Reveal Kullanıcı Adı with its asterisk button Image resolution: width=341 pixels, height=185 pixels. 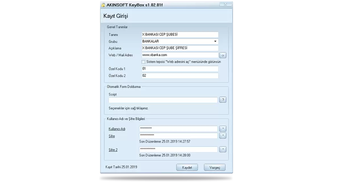coord(223,129)
